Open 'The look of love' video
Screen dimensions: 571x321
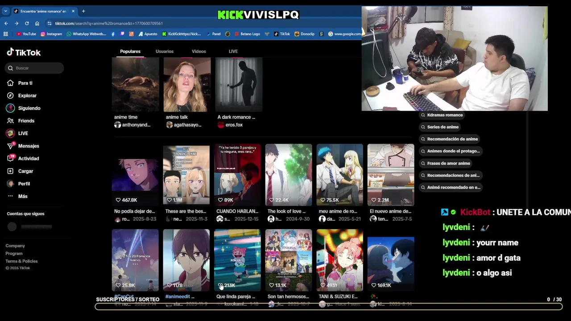[x=289, y=175]
